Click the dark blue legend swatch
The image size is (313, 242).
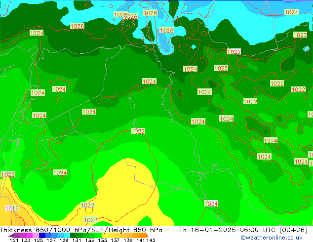(x=42, y=236)
